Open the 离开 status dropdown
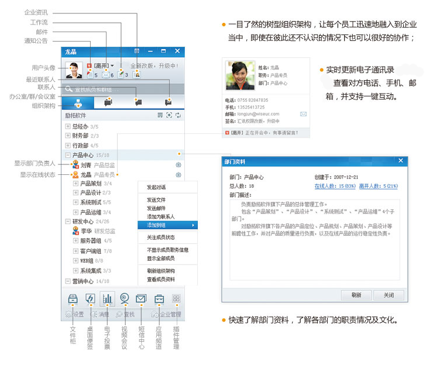Image resolution: width=426 pixels, height=365 pixels. click(x=112, y=66)
